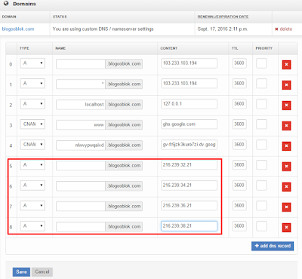Viewport: 302px width, 279px height.
Task: Delete the 216.239.34.21 record red X
Action: tap(286, 187)
